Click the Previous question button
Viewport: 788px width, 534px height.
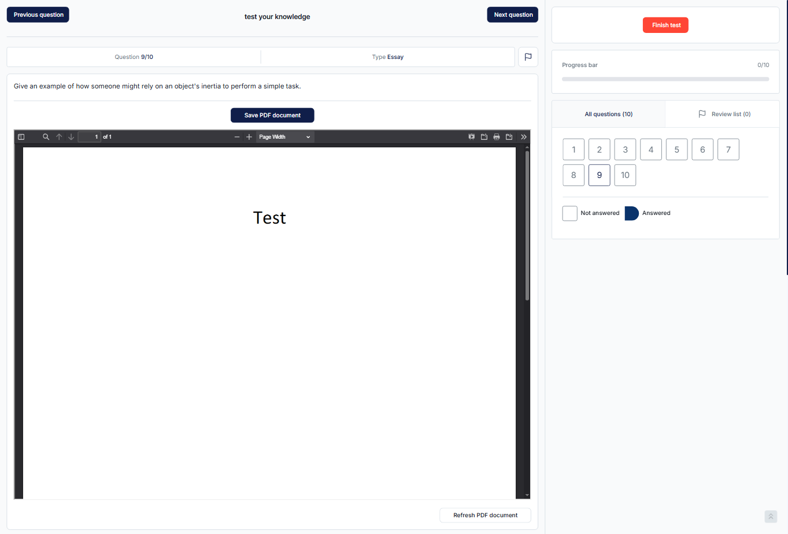tap(38, 15)
